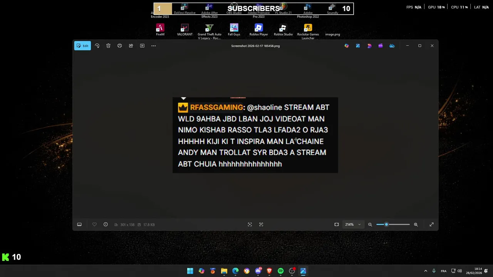Open the three-dot See more menu

tap(153, 46)
